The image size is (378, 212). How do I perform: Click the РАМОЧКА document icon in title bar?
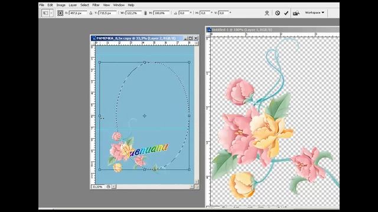coord(94,38)
